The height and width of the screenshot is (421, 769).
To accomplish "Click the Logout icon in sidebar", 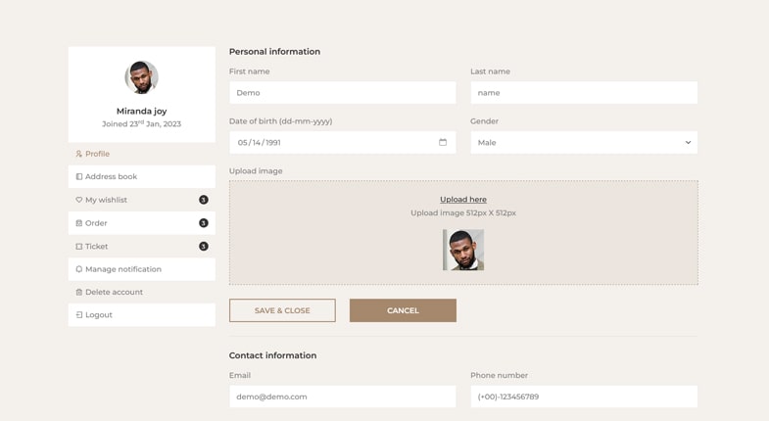I will tap(79, 315).
